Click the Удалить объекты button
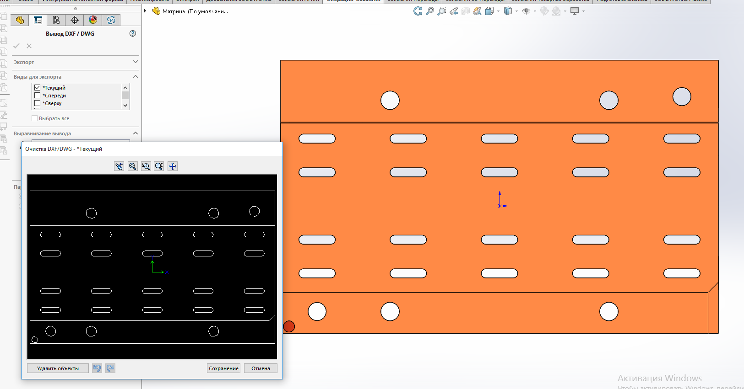Image resolution: width=744 pixels, height=389 pixels. pyautogui.click(x=58, y=368)
